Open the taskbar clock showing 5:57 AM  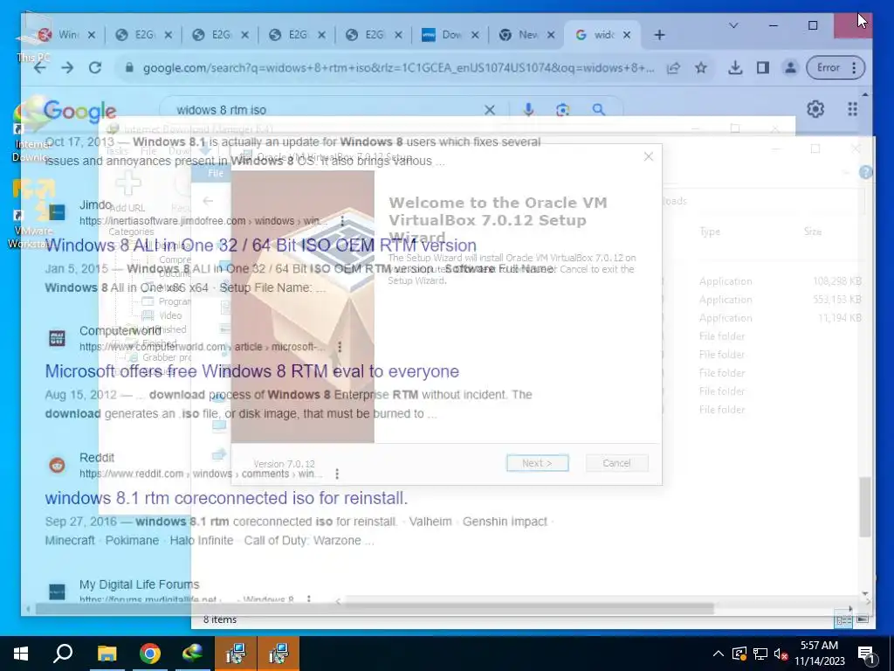819,654
